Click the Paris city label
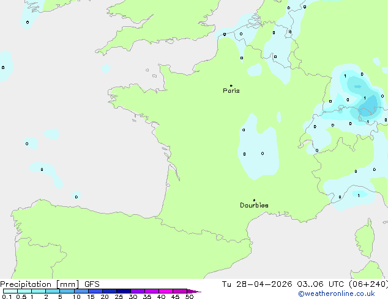 [231, 91]
